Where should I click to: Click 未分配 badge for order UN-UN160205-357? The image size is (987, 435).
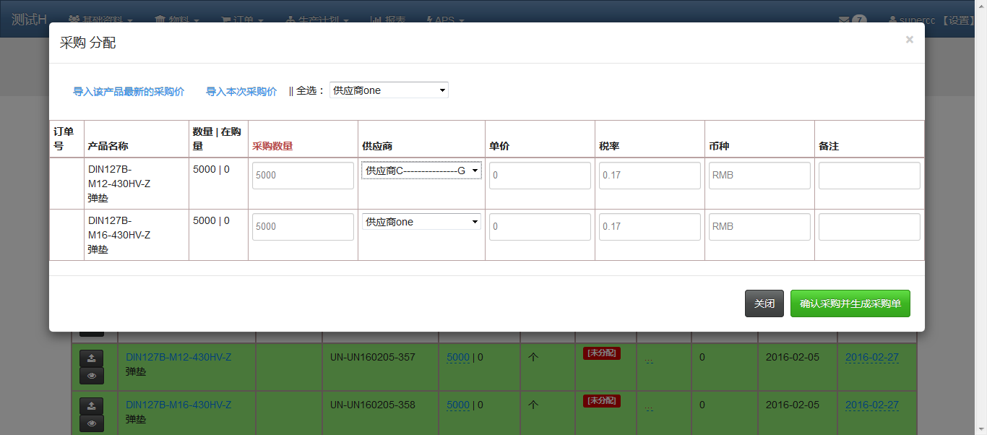(x=602, y=353)
